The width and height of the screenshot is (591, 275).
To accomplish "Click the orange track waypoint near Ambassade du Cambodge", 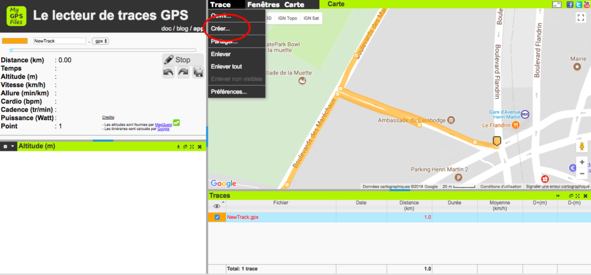I will click(x=420, y=125).
